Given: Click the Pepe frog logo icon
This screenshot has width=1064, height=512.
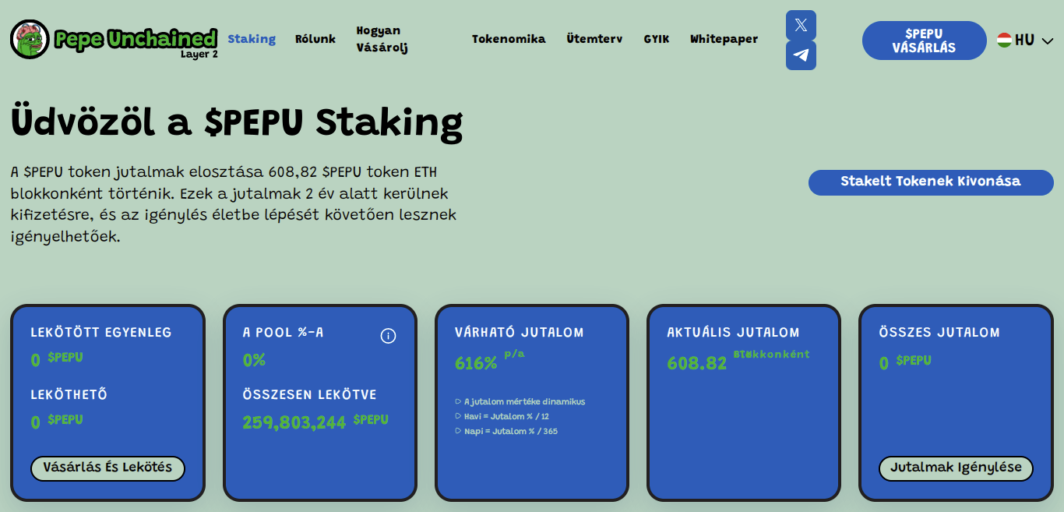Looking at the screenshot, I should [x=30, y=39].
